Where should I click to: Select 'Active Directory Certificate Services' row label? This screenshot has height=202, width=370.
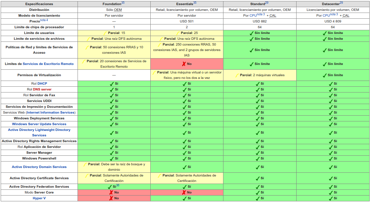click(x=39, y=178)
